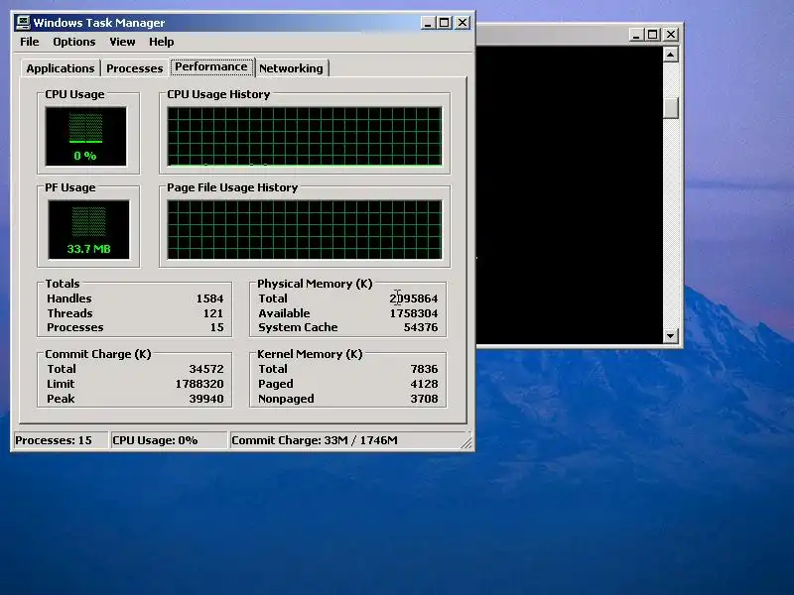Screen dimensions: 794x595
Task: Click the Commit Charge Limit value 1788320
Action: click(199, 384)
